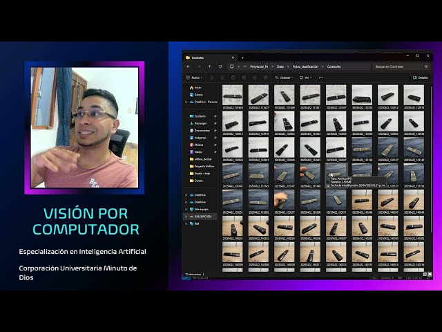Unpin Documentos using its pin icon
442x332 pixels.
(215, 131)
